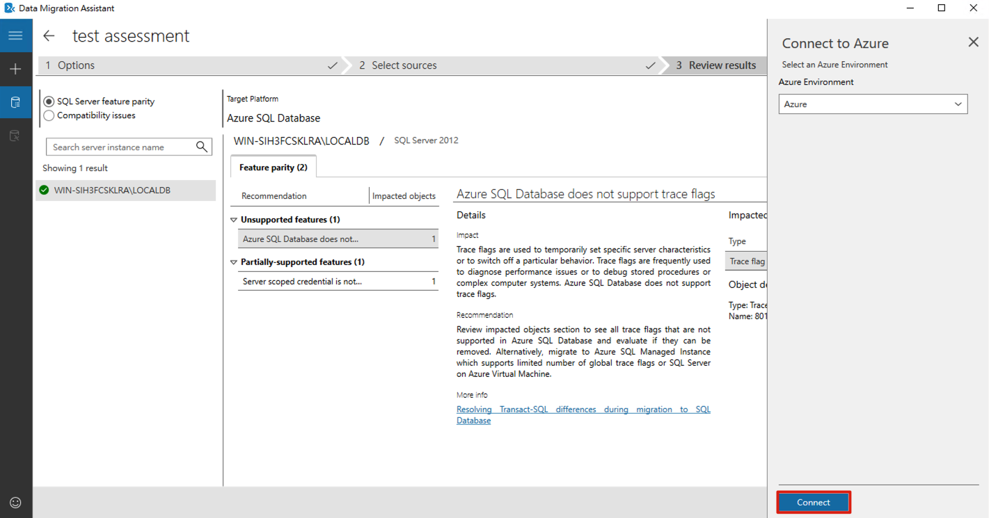989x518 pixels.
Task: Open the Migrations icon in sidebar
Action: coord(15,136)
